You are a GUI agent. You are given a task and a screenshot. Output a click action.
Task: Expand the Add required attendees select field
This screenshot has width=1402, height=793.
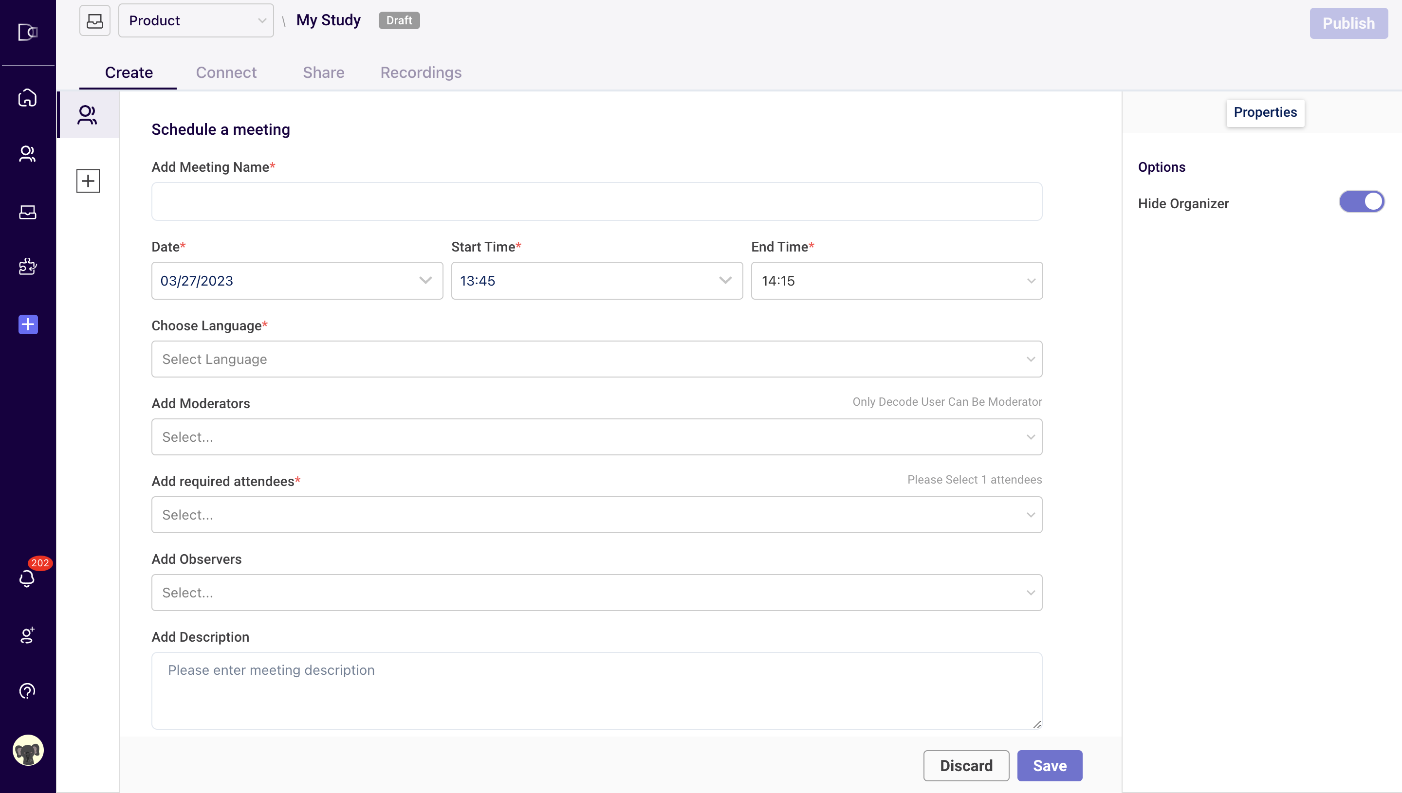pyautogui.click(x=597, y=515)
